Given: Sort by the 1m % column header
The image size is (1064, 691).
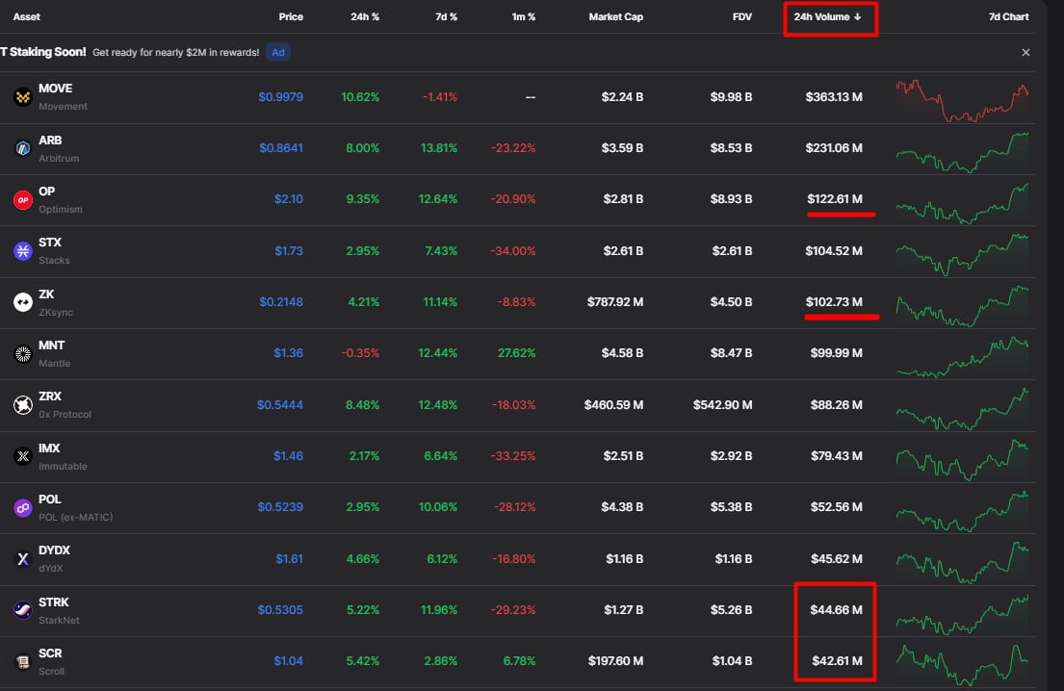Looking at the screenshot, I should coord(523,17).
